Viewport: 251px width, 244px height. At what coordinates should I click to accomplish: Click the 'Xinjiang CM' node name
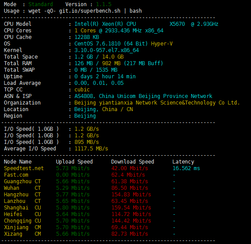click(22, 227)
